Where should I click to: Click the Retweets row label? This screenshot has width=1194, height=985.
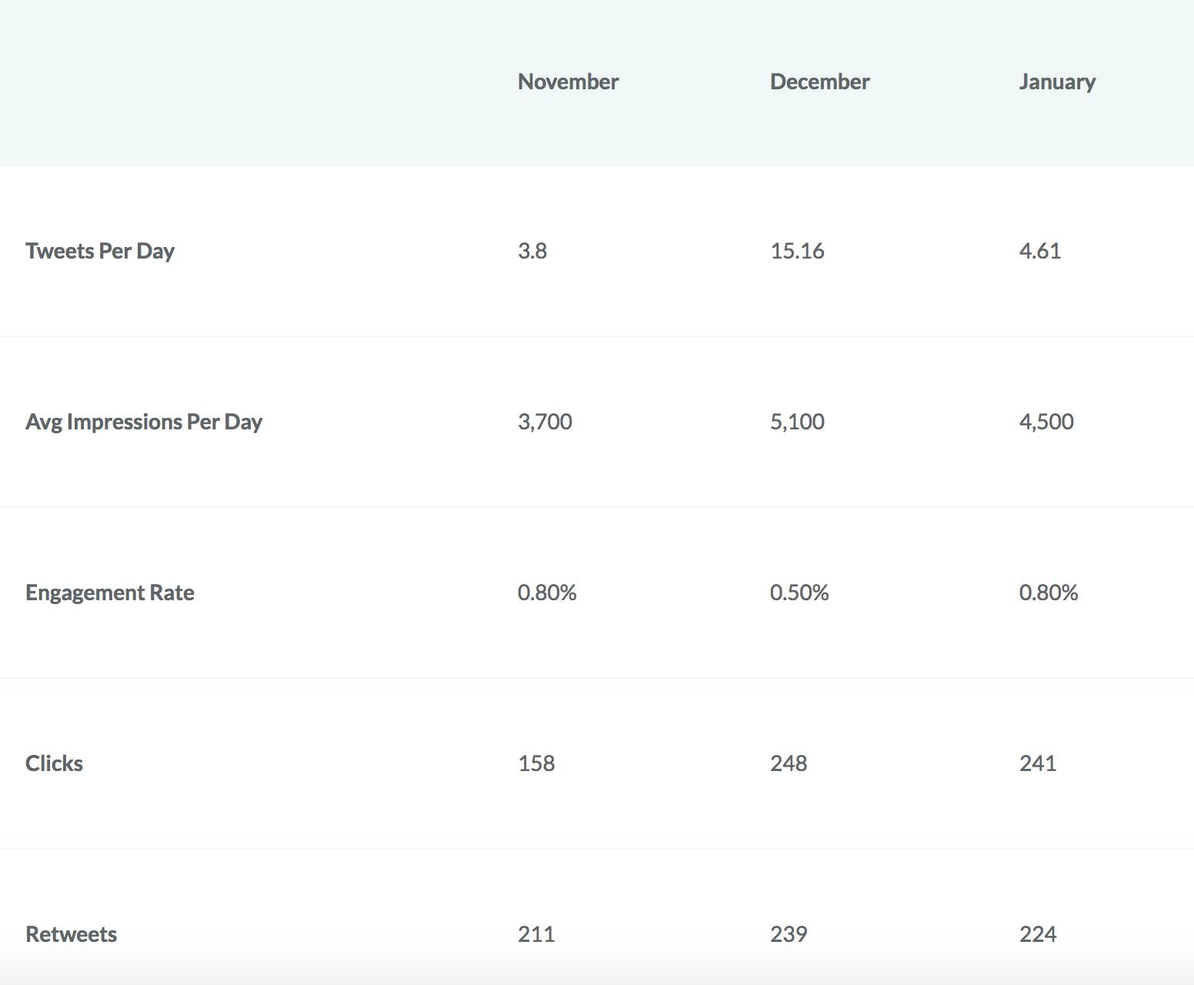point(72,934)
